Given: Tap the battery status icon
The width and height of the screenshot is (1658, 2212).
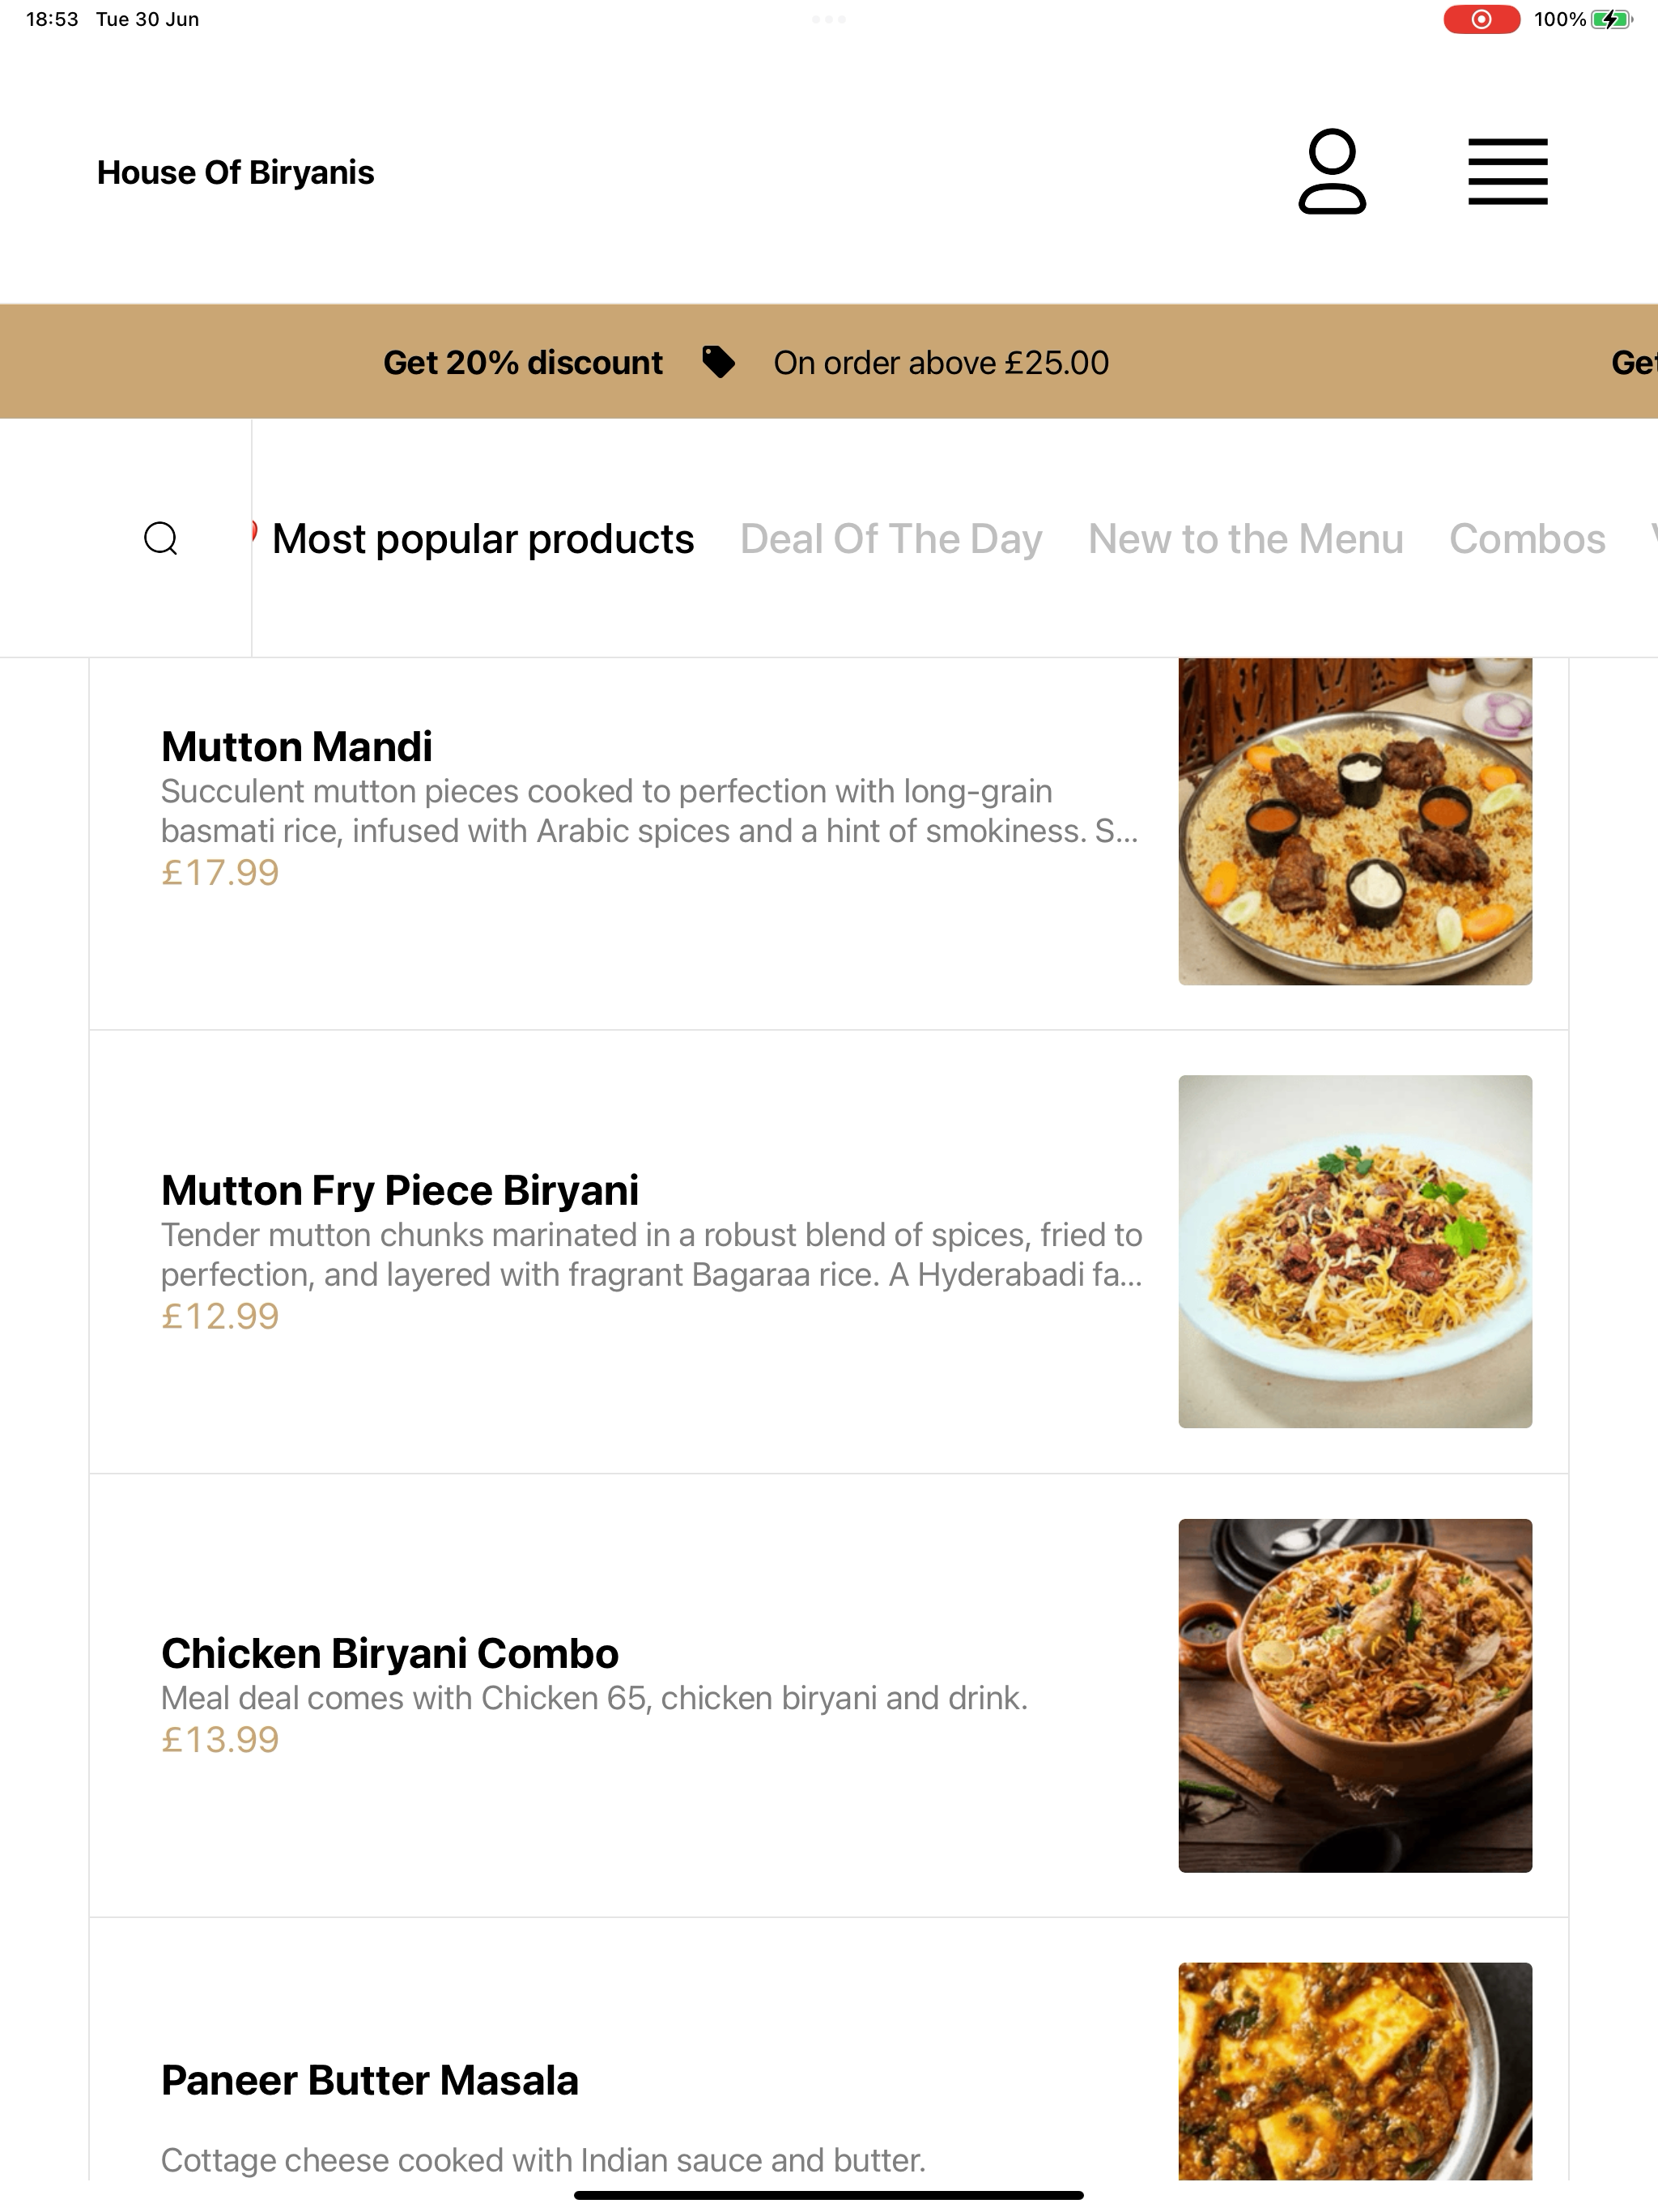Looking at the screenshot, I should [1611, 19].
